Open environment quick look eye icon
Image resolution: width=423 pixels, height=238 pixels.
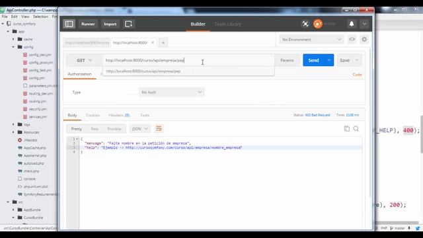click(x=352, y=40)
